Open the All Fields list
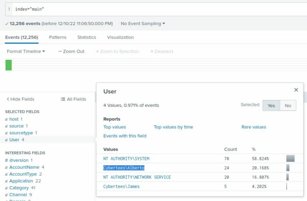307x201 pixels. pyautogui.click(x=73, y=99)
